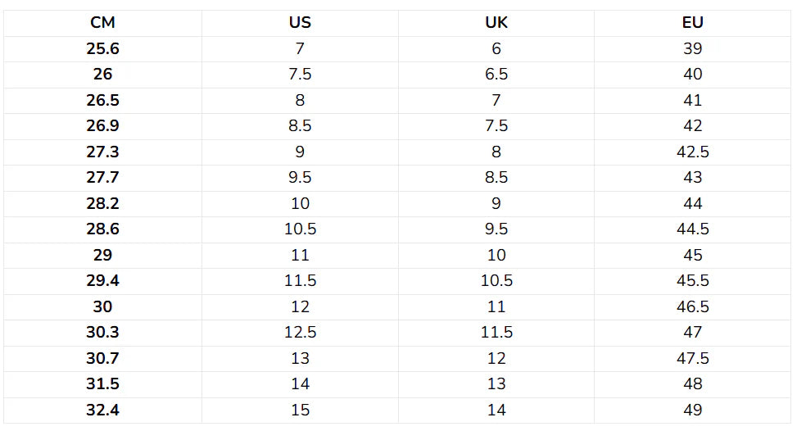Click the EU column header

click(692, 23)
